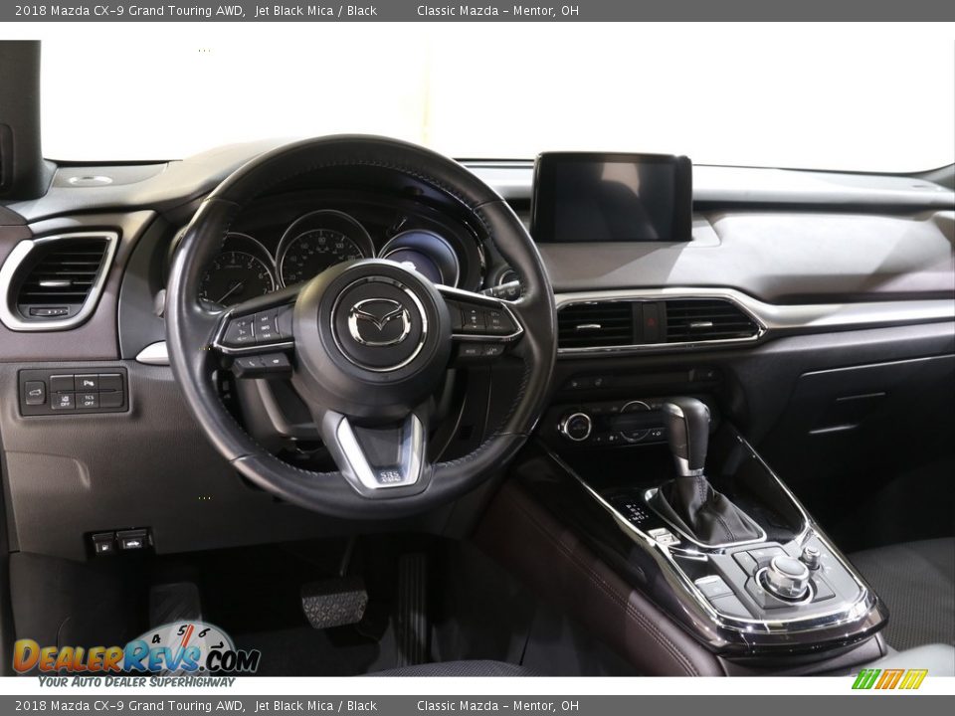
Task: Click the DealerRevs.com logo
Action: [135, 651]
